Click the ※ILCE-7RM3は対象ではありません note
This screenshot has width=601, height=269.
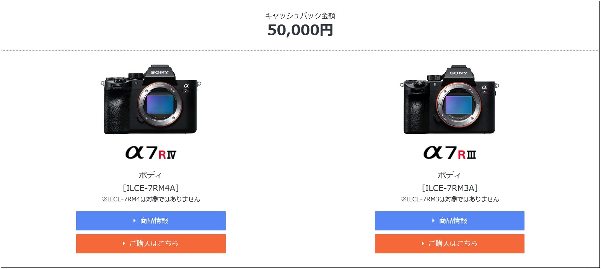point(450,199)
